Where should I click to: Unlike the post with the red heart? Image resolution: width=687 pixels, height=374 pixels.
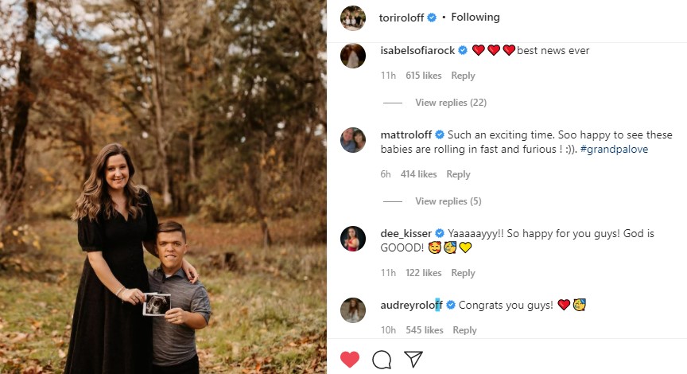[350, 360]
